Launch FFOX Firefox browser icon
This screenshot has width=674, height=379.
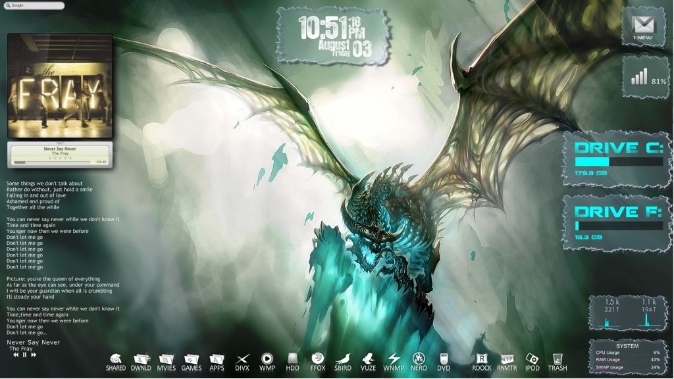tap(318, 363)
